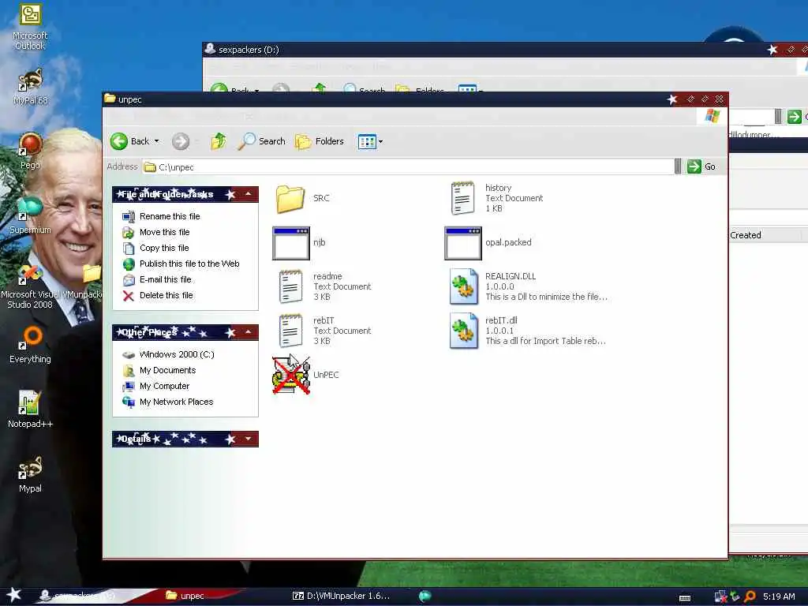Open the star Start button
Viewport: 808px width, 606px height.
tap(14, 595)
